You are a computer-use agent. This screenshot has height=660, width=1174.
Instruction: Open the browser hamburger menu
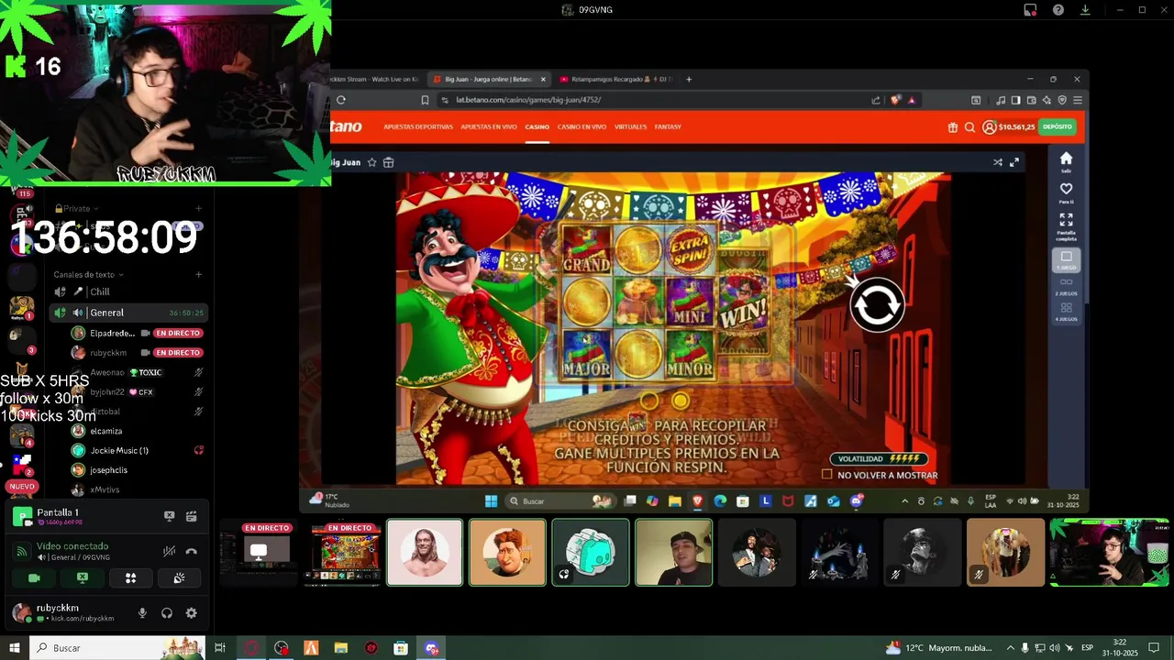click(1078, 100)
